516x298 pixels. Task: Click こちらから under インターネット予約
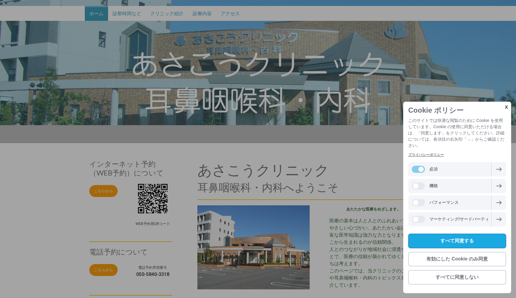(103, 191)
